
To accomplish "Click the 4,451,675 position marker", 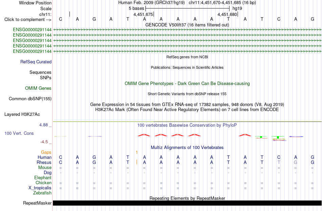I will coord(143,14).
